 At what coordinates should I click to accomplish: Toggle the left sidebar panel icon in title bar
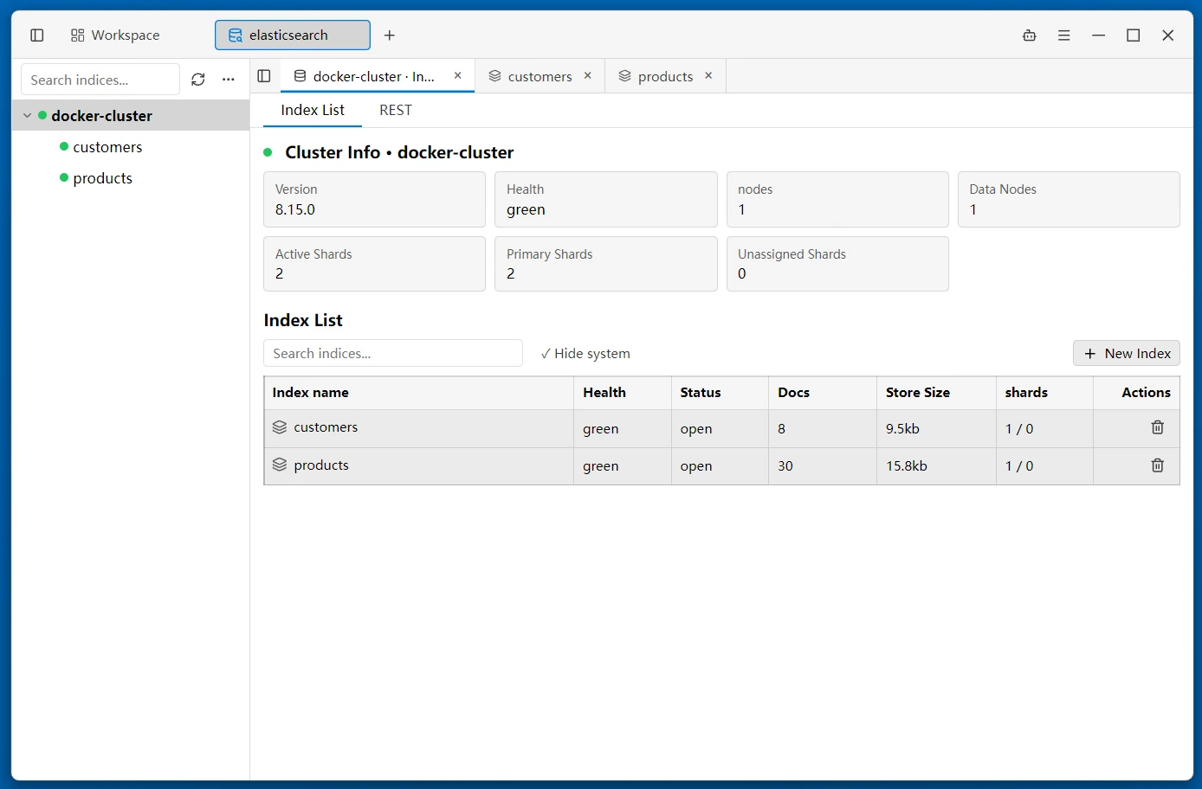point(37,35)
